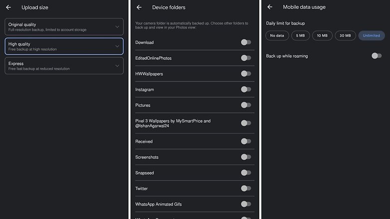This screenshot has height=219, width=390.
Task: Toggle the Pixel 3 Wallpapers folder switch
Action: coord(246,123)
